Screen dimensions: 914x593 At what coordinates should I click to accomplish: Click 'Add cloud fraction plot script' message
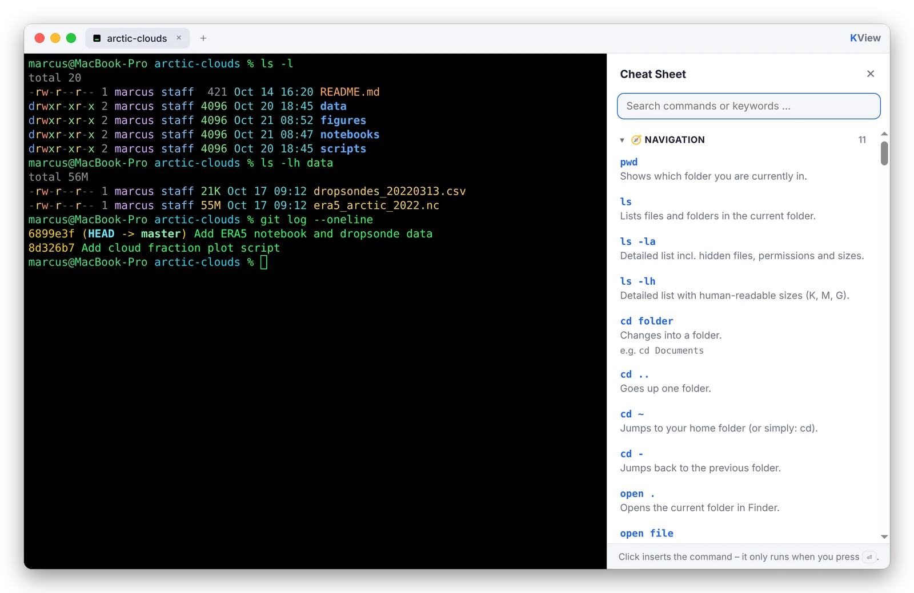(x=181, y=248)
